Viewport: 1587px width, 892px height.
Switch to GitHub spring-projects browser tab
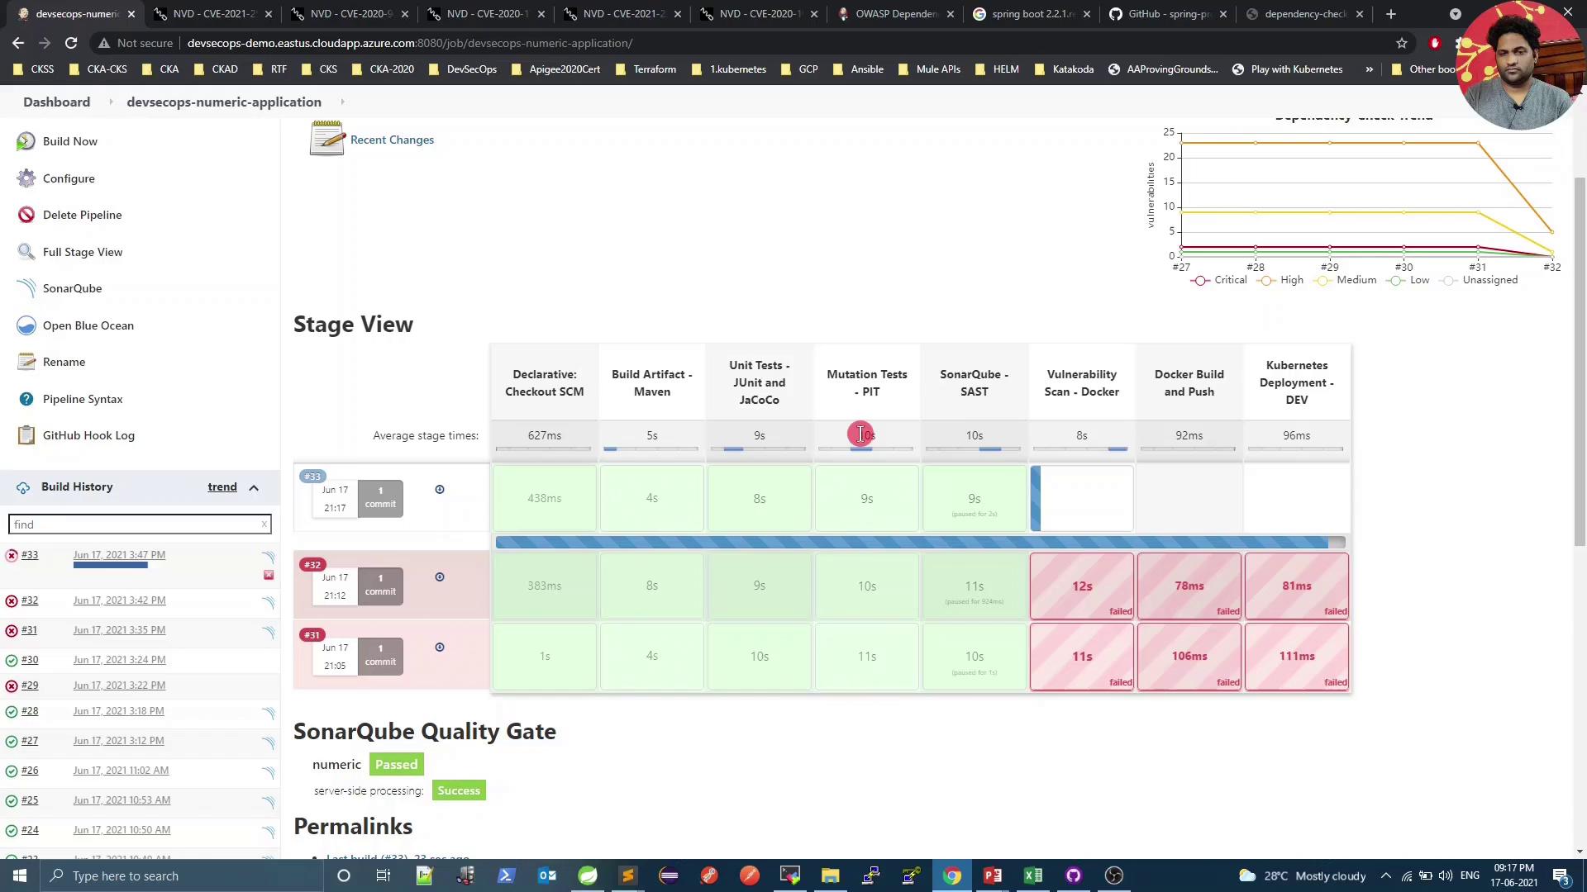pyautogui.click(x=1168, y=14)
